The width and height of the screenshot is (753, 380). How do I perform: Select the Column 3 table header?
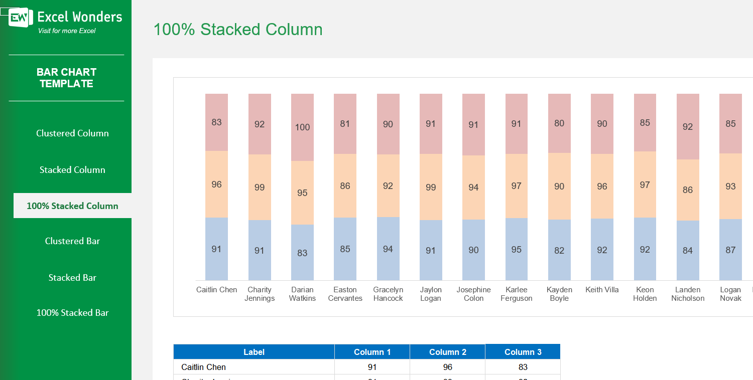[523, 352]
